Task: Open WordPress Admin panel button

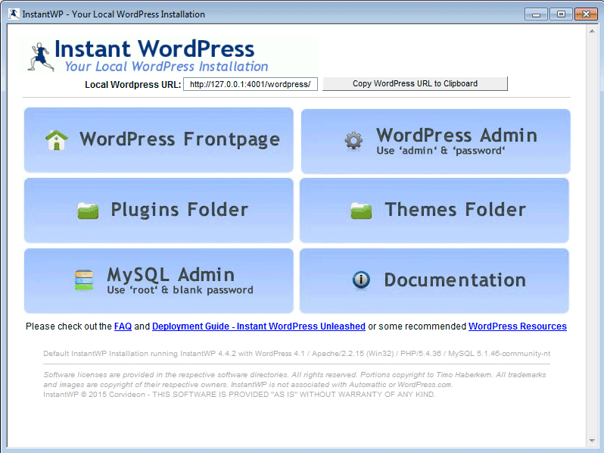Action: tap(436, 141)
